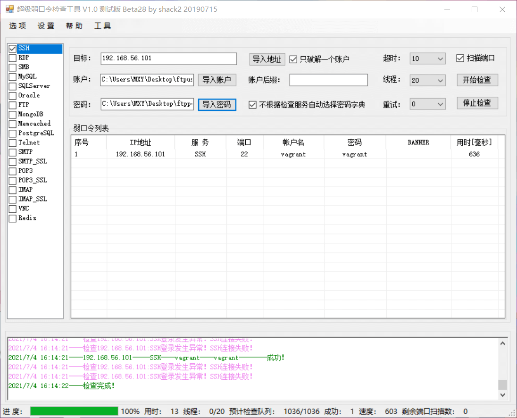The image size is (517, 418).
Task: Sort by 端口 column header
Action: [x=244, y=142]
